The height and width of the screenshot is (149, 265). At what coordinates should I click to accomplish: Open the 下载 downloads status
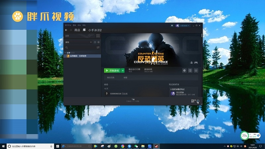[133, 100]
